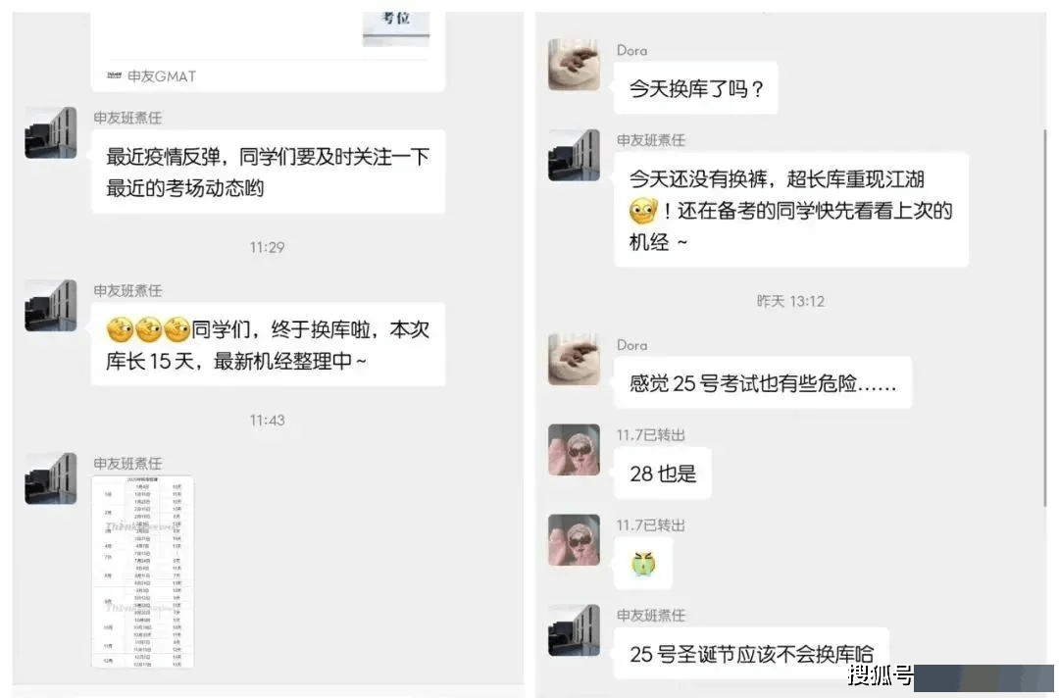Image resolution: width=1059 pixels, height=698 pixels.
Task: Tap 申友班煮任 avatar beside 超长库重现江湖 message
Action: click(x=574, y=155)
